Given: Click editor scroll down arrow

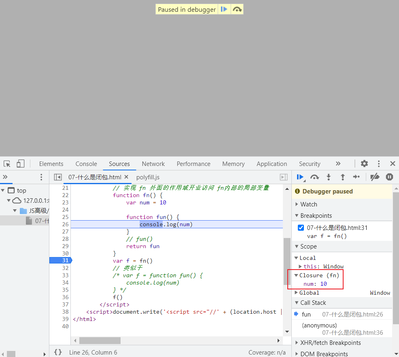Looking at the screenshot, I should pos(287,331).
